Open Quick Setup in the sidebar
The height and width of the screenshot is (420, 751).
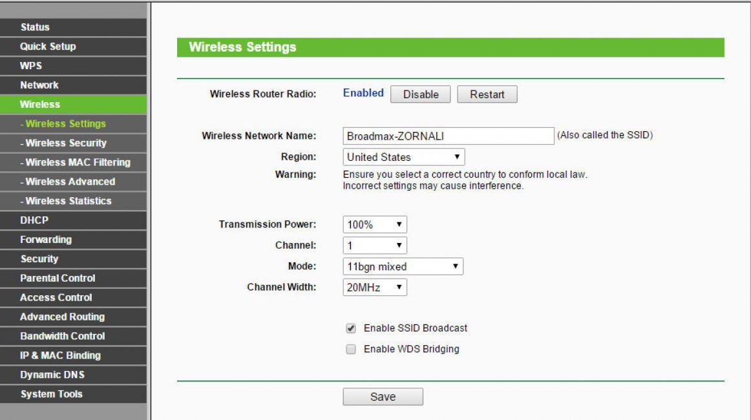tap(73, 47)
